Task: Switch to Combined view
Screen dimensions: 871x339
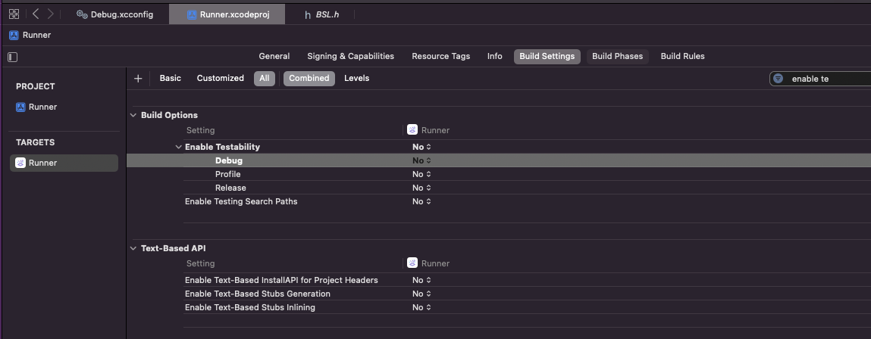Action: click(309, 78)
